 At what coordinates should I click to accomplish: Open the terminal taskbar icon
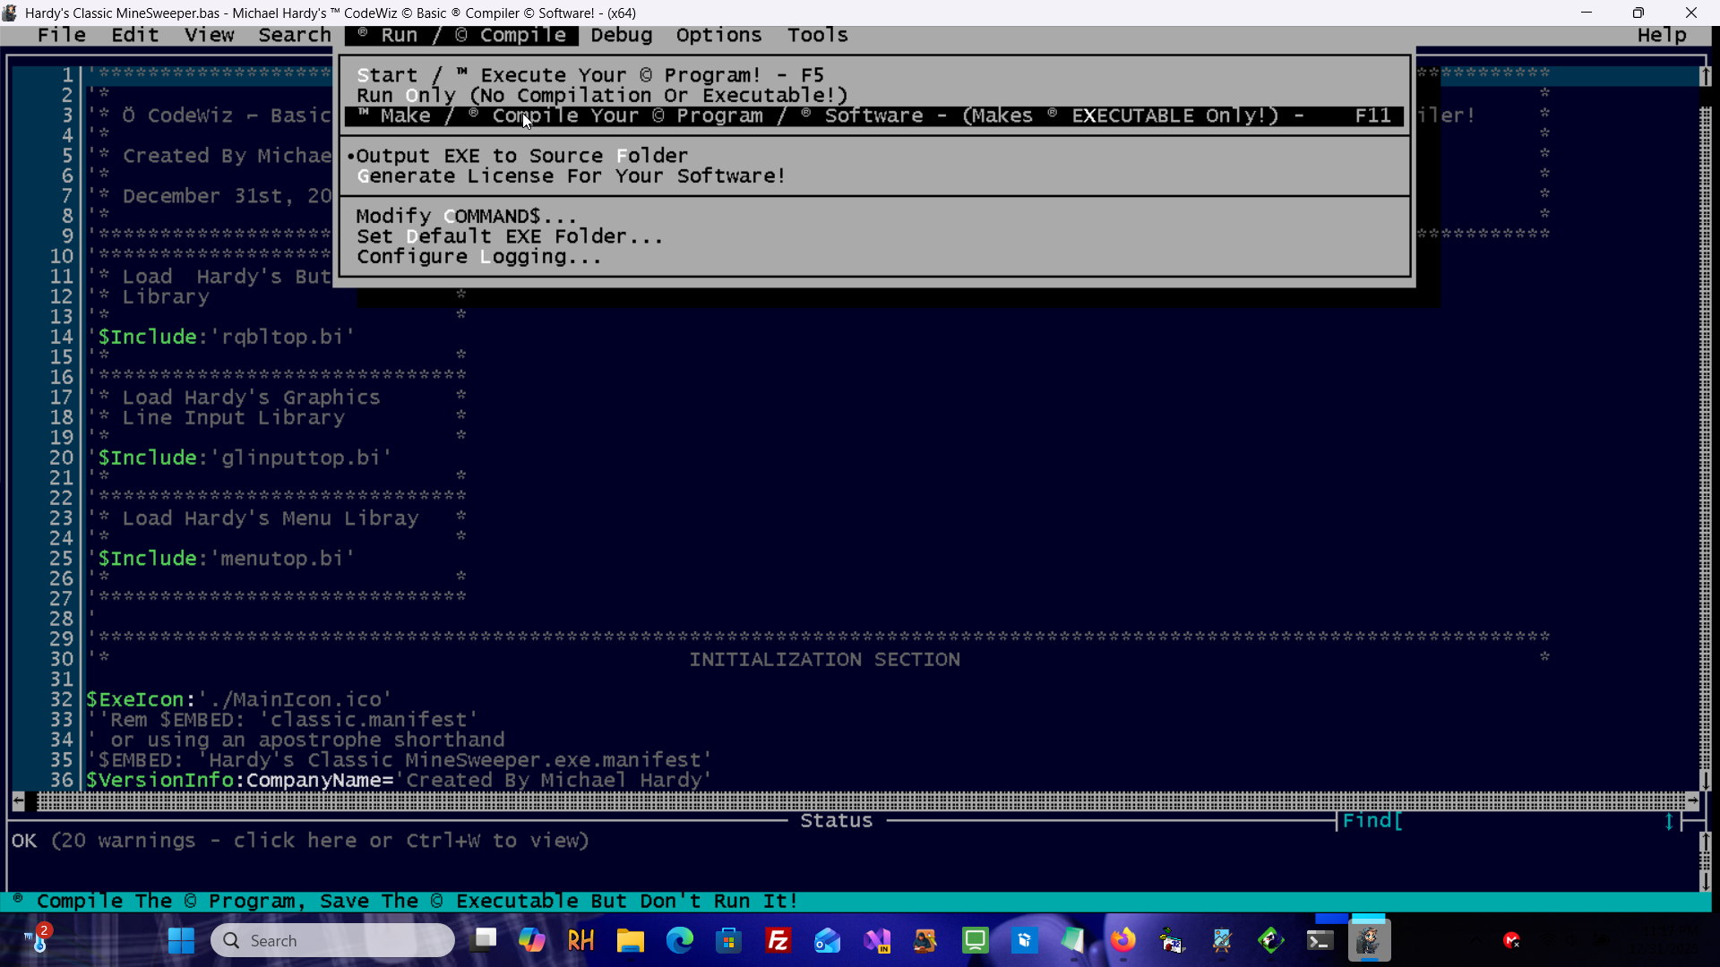point(1320,940)
